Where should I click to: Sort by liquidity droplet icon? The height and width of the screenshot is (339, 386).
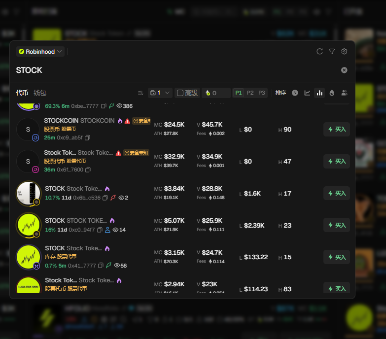click(x=332, y=93)
